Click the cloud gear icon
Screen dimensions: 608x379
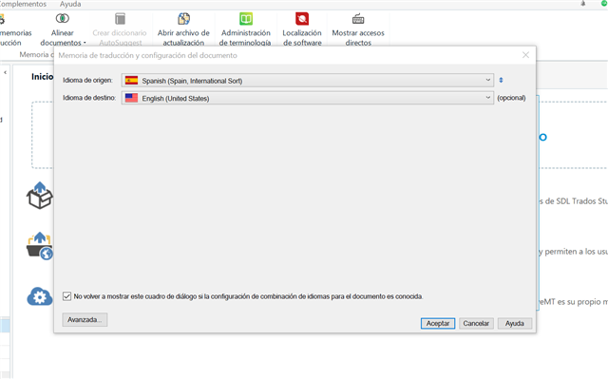[40, 296]
